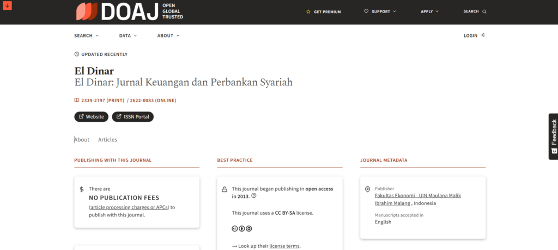Click the DOAJ logo in the header
Image resolution: width=558 pixels, height=250 pixels.
pos(130,11)
